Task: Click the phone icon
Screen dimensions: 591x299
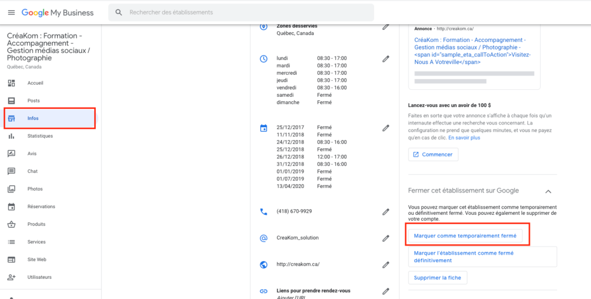Action: pos(263,212)
